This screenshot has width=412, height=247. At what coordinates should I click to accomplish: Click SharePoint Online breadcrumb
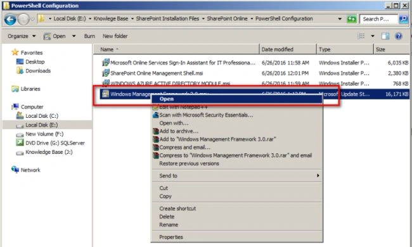coord(228,18)
